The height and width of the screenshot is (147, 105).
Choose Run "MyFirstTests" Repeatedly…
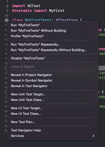[53, 45]
